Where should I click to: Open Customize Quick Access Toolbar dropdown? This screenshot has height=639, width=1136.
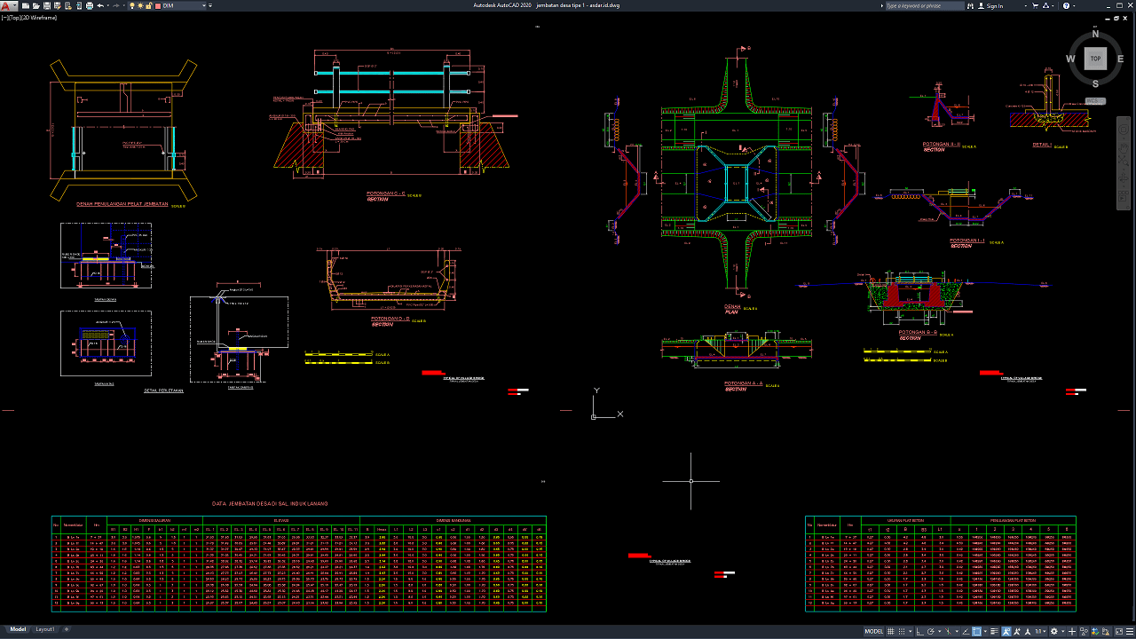pos(210,5)
